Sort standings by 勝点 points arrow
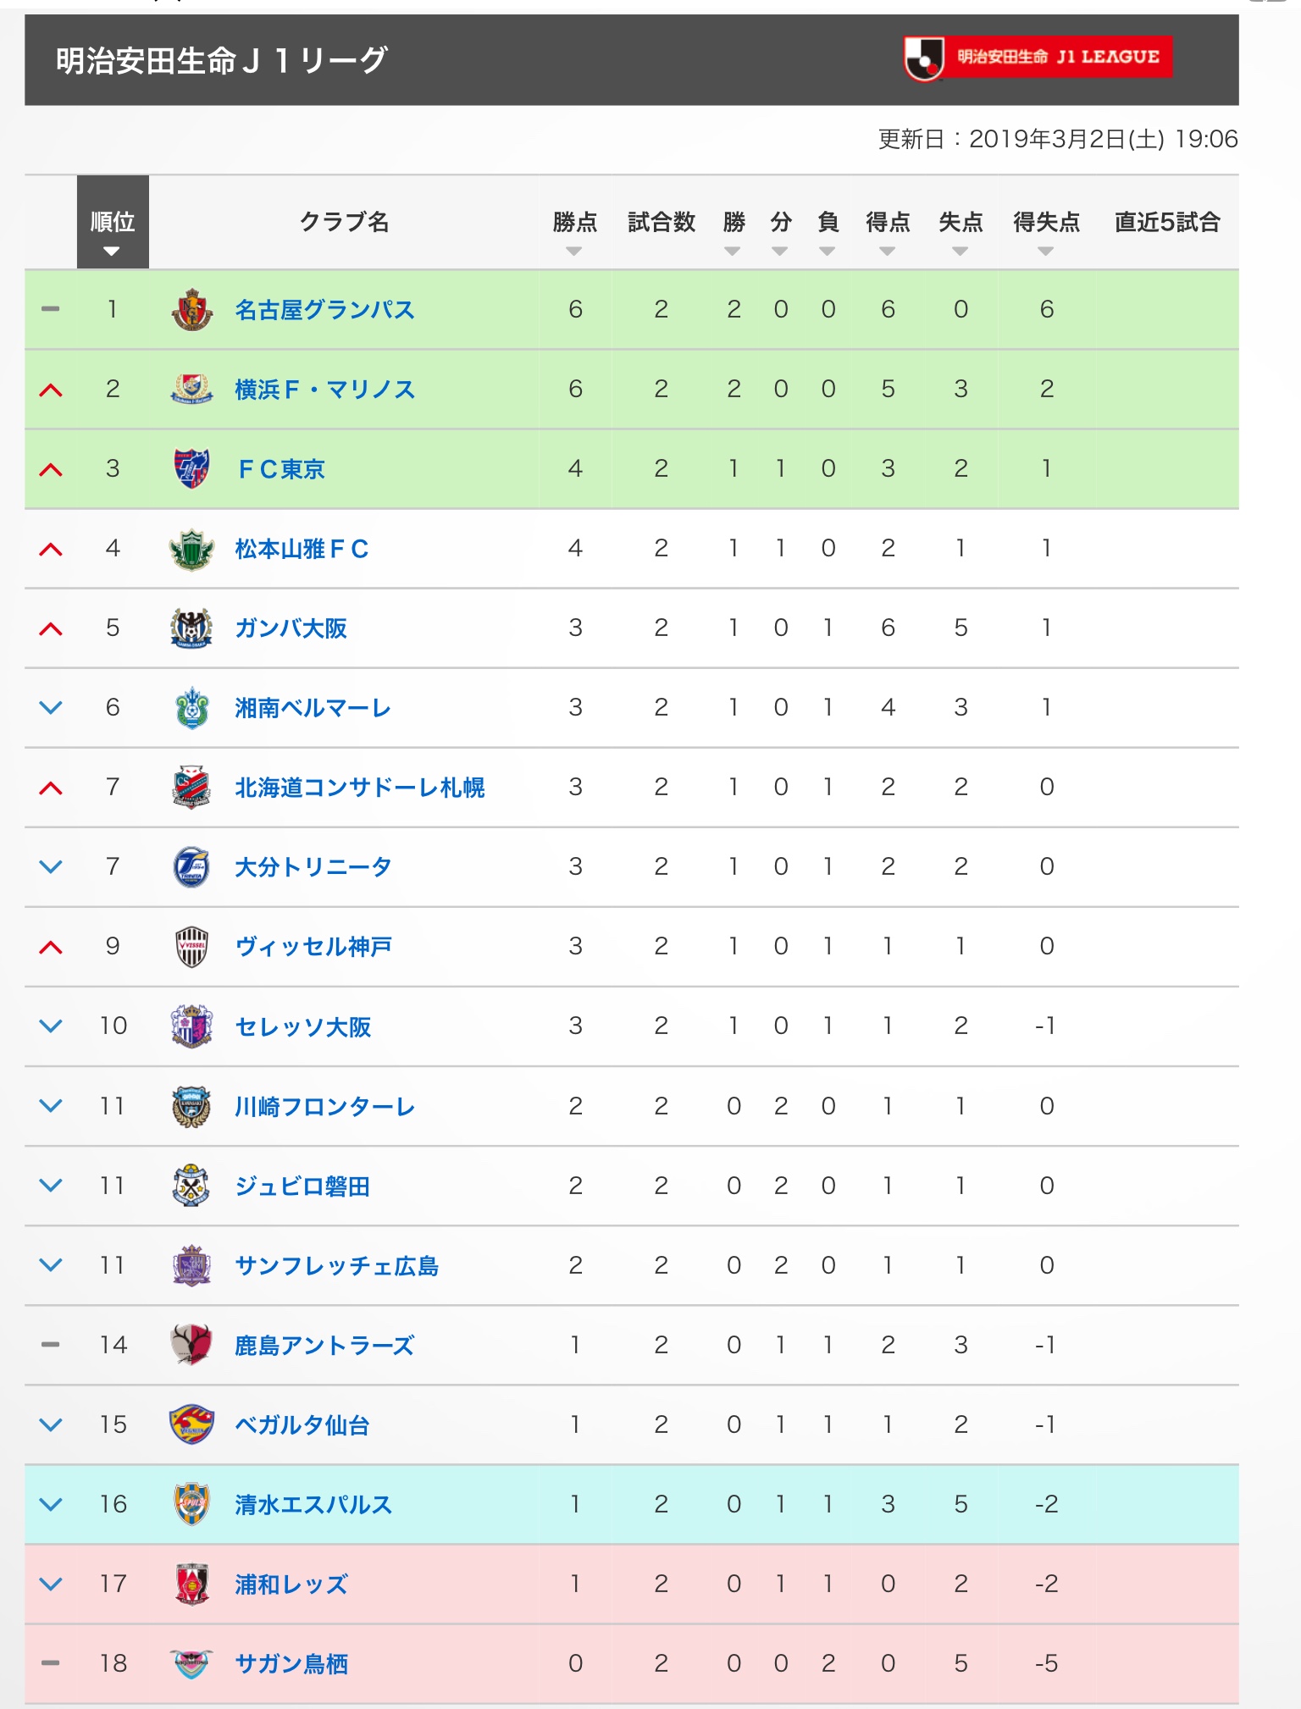The height and width of the screenshot is (1709, 1301). coord(574,251)
